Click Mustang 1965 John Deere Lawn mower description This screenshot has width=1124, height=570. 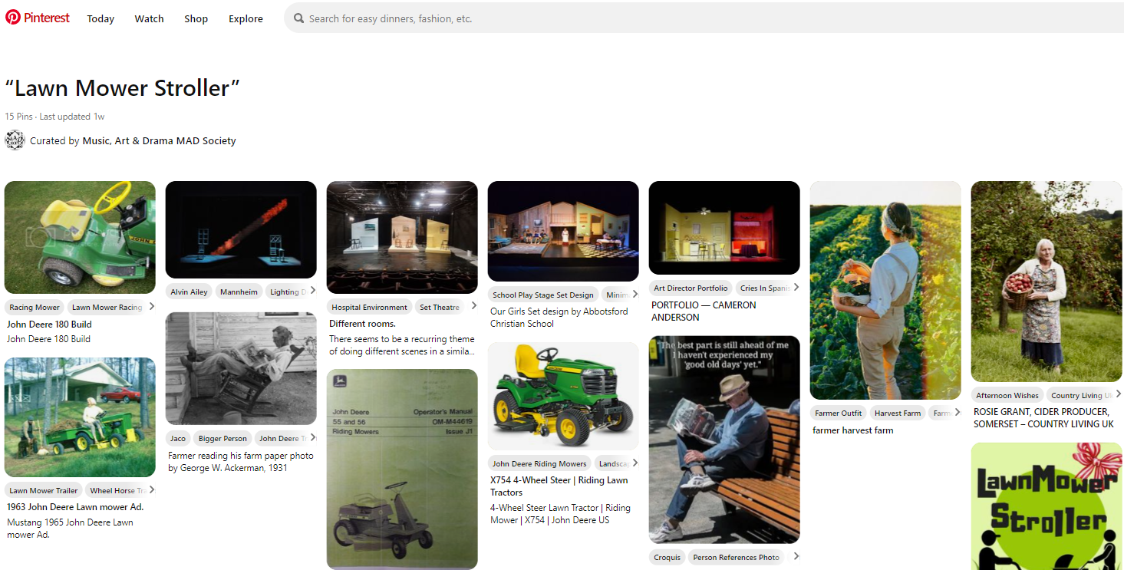click(x=71, y=529)
